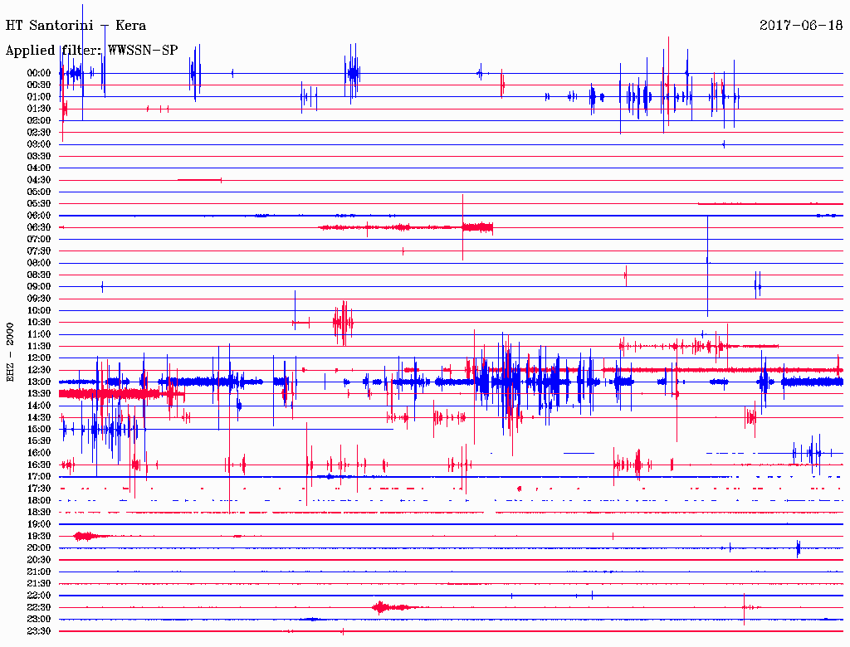Viewport: 850px width, 647px height.
Task: Select the 16:30 time row label
Action: (39, 465)
